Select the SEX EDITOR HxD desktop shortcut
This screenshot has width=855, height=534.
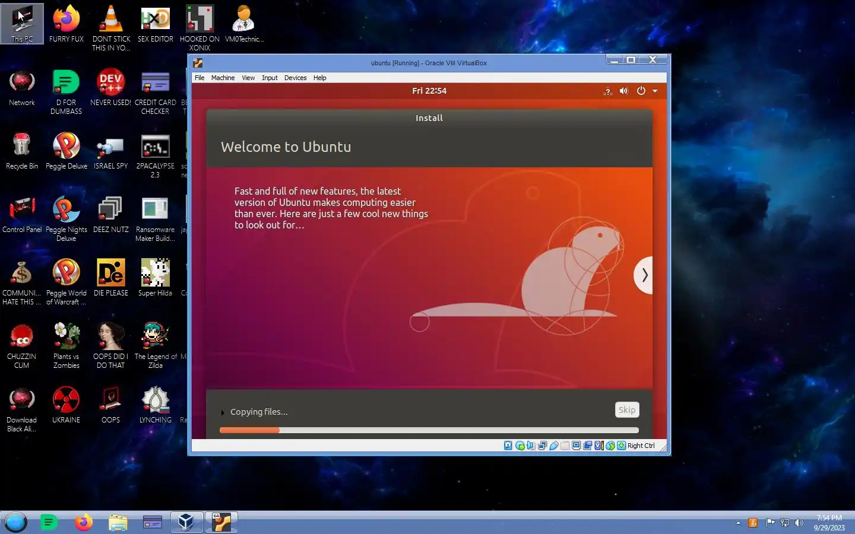coord(156,24)
